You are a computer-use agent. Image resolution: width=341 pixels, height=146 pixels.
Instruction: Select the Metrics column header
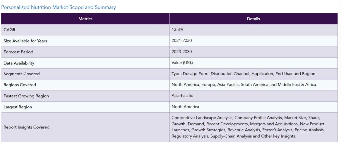point(85,19)
